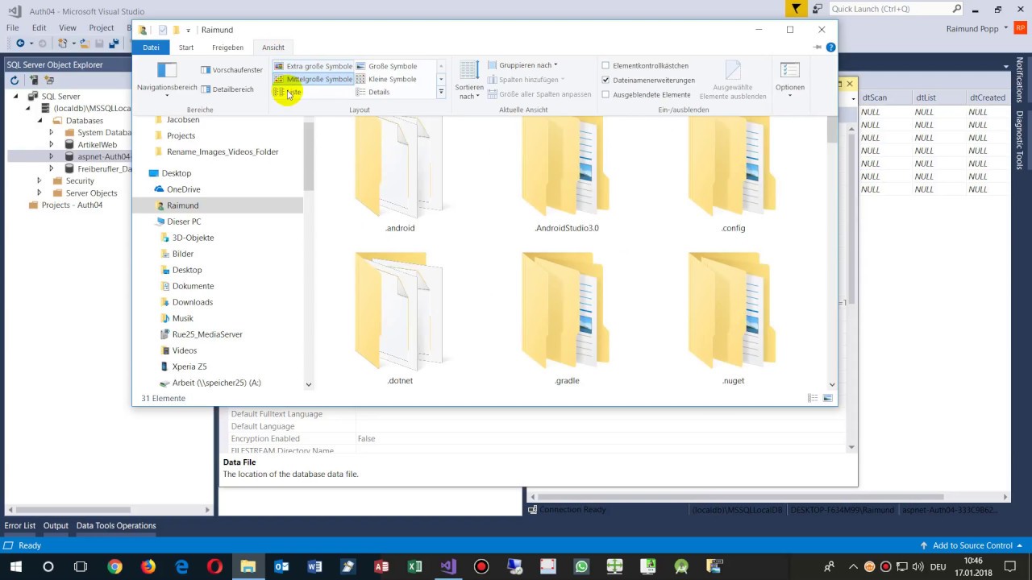Open Excel from taskbar

point(414,567)
